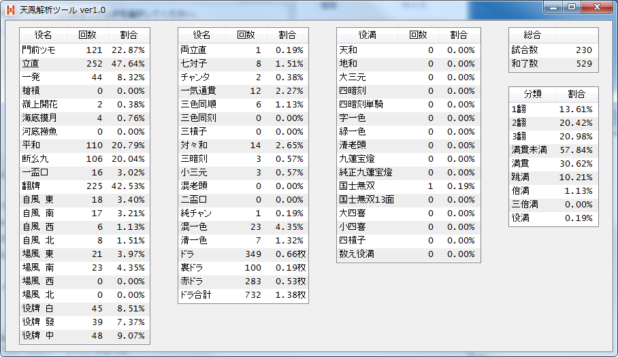Select the 国士無双13面 row
This screenshot has height=357, width=618.
pyautogui.click(x=409, y=199)
